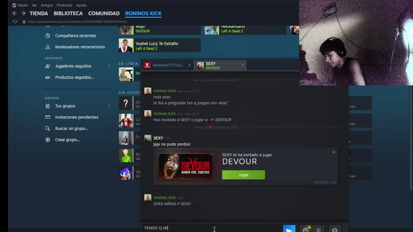Click the Jugadores seguidos icon
413x232 pixels.
point(48,66)
